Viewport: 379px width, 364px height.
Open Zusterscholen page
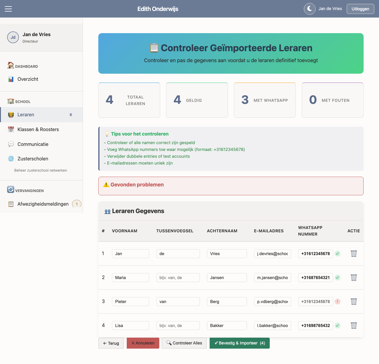pos(41,159)
